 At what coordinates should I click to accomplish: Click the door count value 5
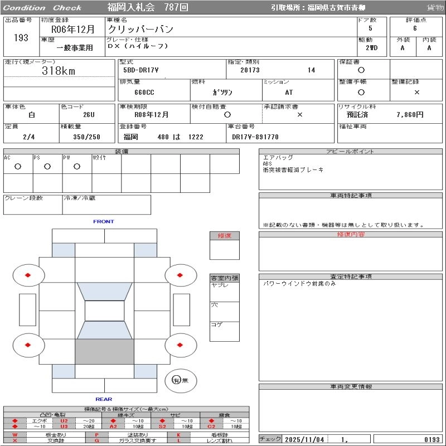tap(370, 28)
